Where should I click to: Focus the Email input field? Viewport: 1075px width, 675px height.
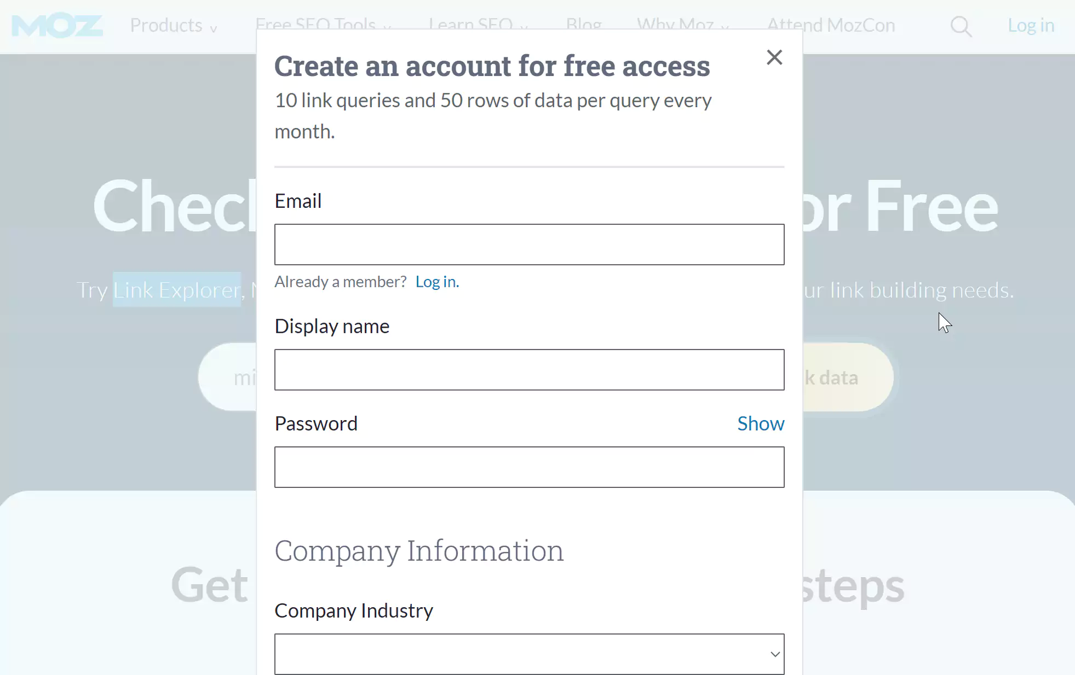pyautogui.click(x=529, y=245)
